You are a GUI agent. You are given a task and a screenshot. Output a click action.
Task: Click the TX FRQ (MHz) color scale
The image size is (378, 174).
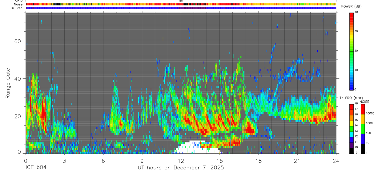352,129
